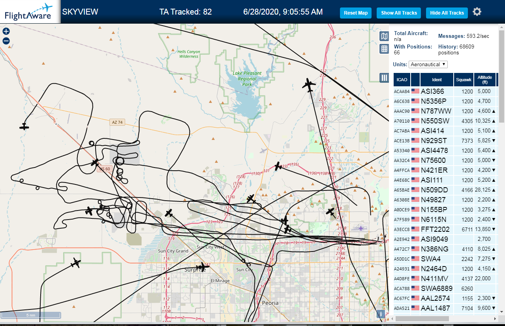505x326 pixels.
Task: Click the horizontal scrollbar under aircraft table
Action: pos(422,319)
